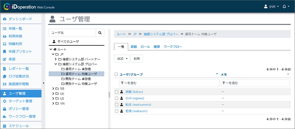Open the notification bell menu
Viewport: 295px width, 129px height.
286,7
